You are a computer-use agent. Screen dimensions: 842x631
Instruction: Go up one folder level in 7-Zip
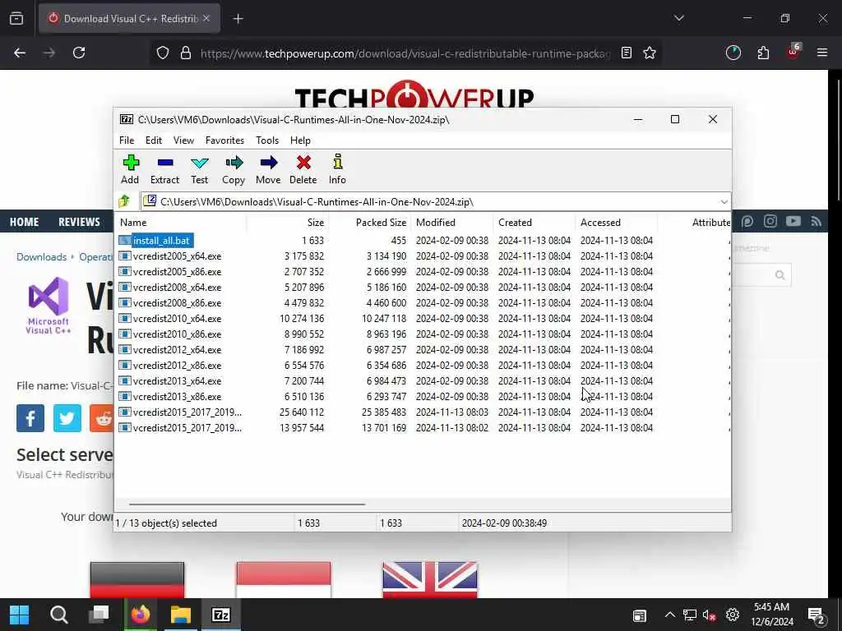pyautogui.click(x=125, y=202)
